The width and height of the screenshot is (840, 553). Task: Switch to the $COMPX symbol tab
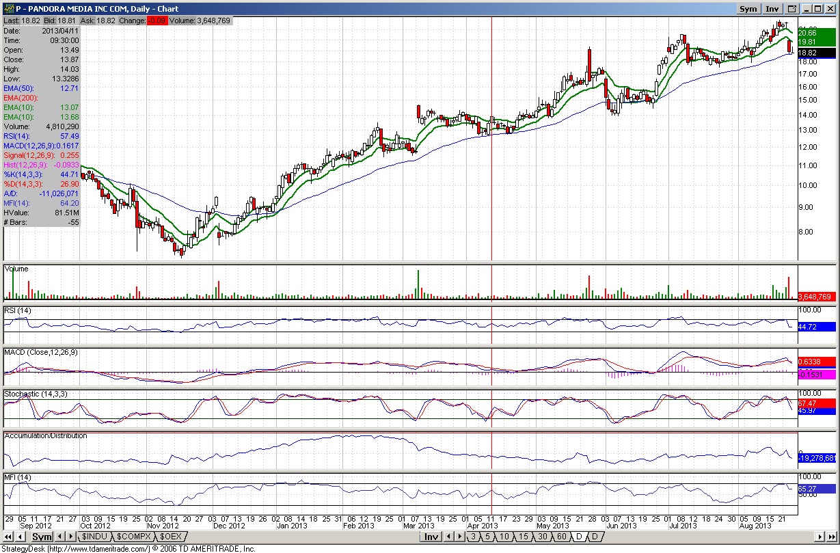[x=134, y=537]
